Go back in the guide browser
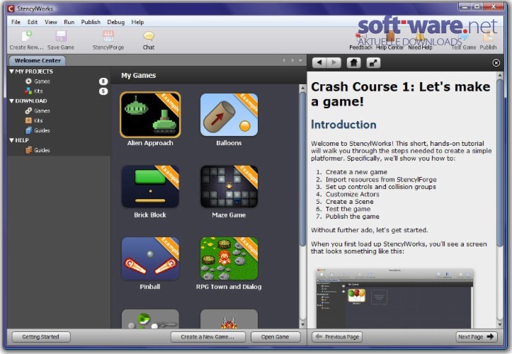Screen dimensions: 512x354 (319, 63)
